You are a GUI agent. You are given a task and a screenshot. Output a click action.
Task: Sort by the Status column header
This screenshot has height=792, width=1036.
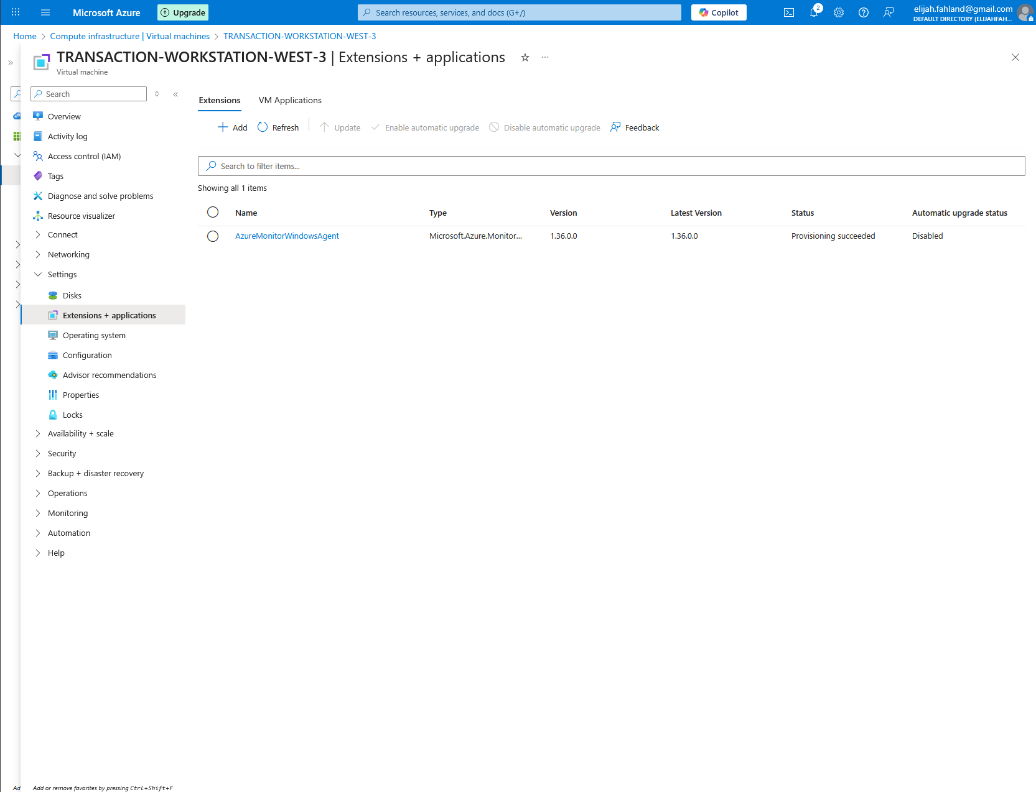(x=803, y=213)
